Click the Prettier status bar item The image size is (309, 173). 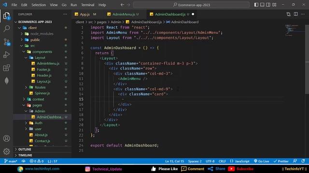281,161
